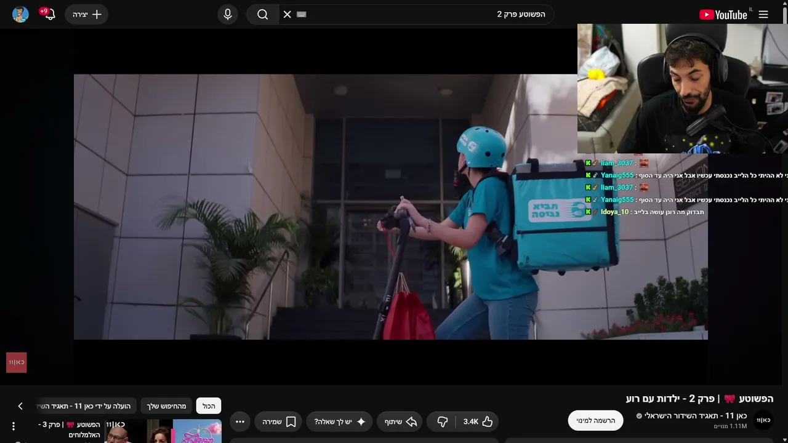Select the 'מהחיפוש שלך' filter chip

click(166, 406)
